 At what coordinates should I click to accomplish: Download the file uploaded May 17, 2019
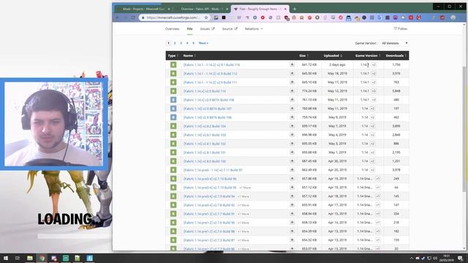pos(292,82)
